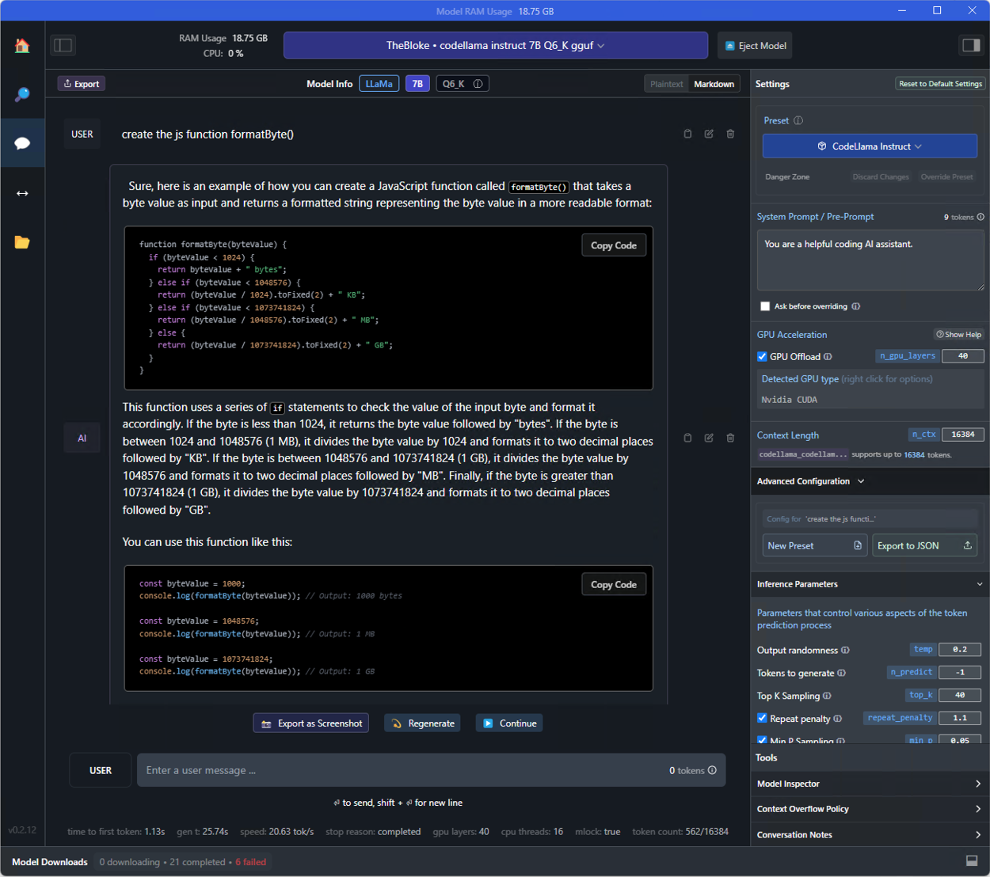The height and width of the screenshot is (877, 990).
Task: Collapse the Inference Parameters section
Action: click(x=870, y=584)
